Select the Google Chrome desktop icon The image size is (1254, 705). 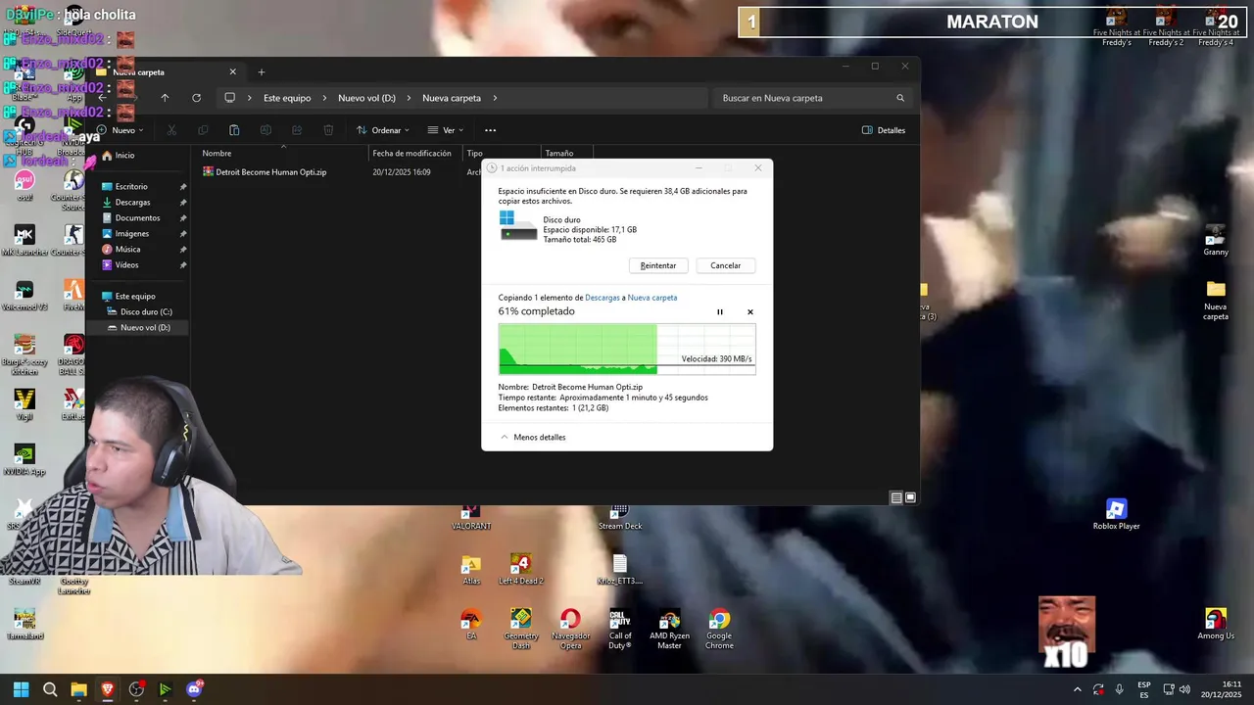click(719, 629)
